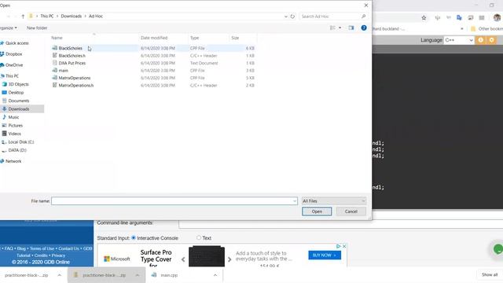The image size is (503, 283).
Task: Click the MatrixOperations.h file icon
Action: (54, 85)
